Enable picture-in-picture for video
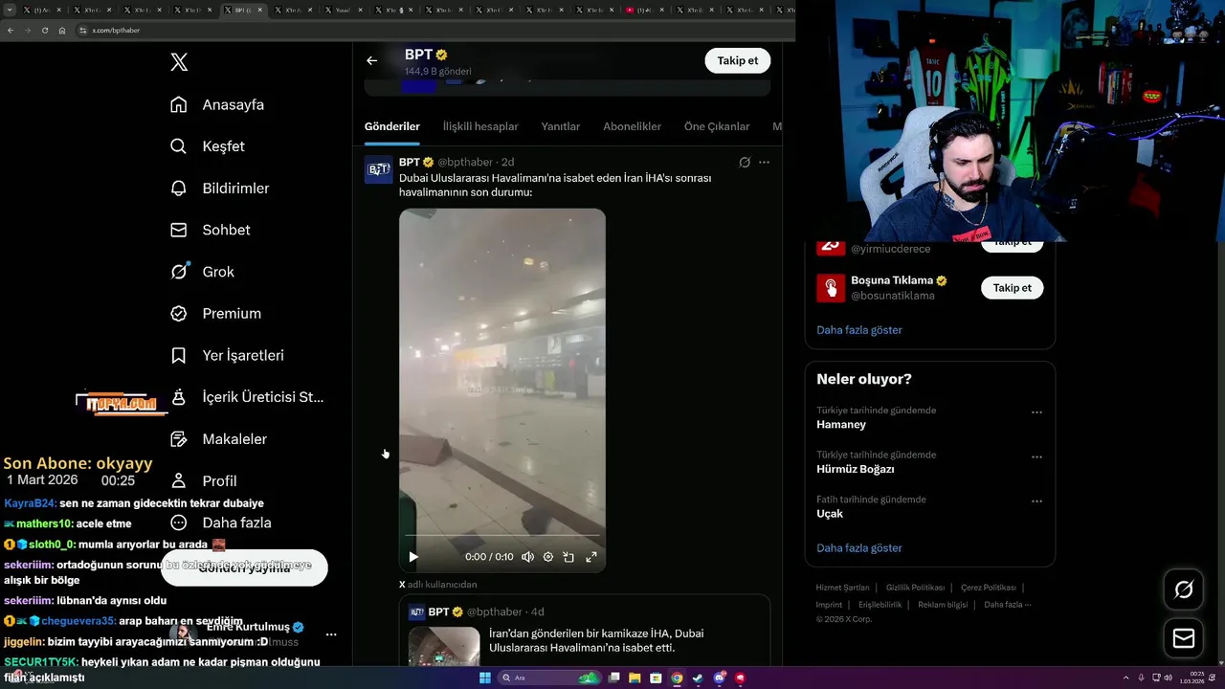Viewport: 1225px width, 689px height. click(x=568, y=557)
